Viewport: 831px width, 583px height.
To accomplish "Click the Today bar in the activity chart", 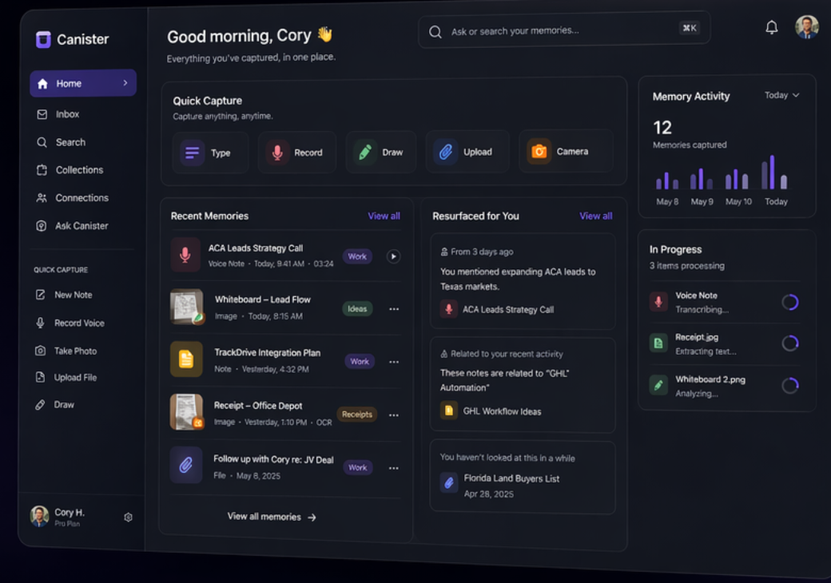I will (771, 176).
